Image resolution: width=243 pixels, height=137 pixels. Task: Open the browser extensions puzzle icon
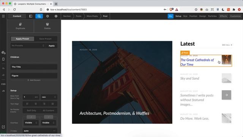(x=234, y=10)
